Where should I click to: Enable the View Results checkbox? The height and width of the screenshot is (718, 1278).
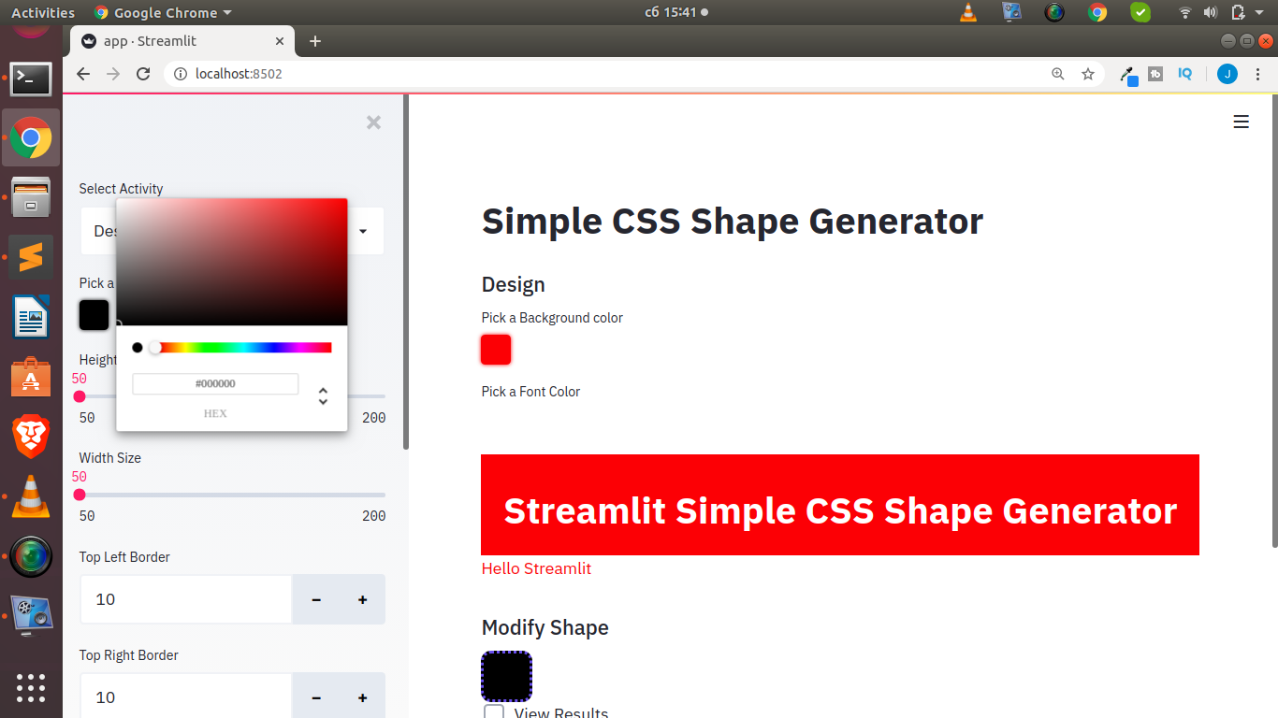494,712
